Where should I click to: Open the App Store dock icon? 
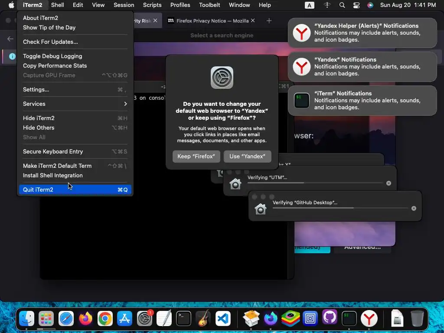[x=124, y=318]
